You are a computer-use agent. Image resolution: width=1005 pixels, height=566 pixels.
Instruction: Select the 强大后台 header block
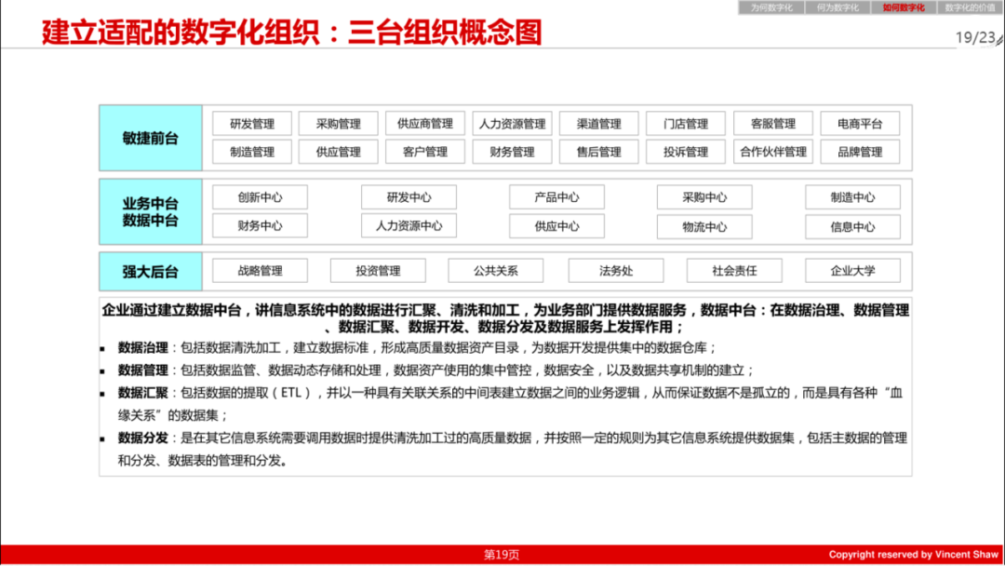[151, 270]
